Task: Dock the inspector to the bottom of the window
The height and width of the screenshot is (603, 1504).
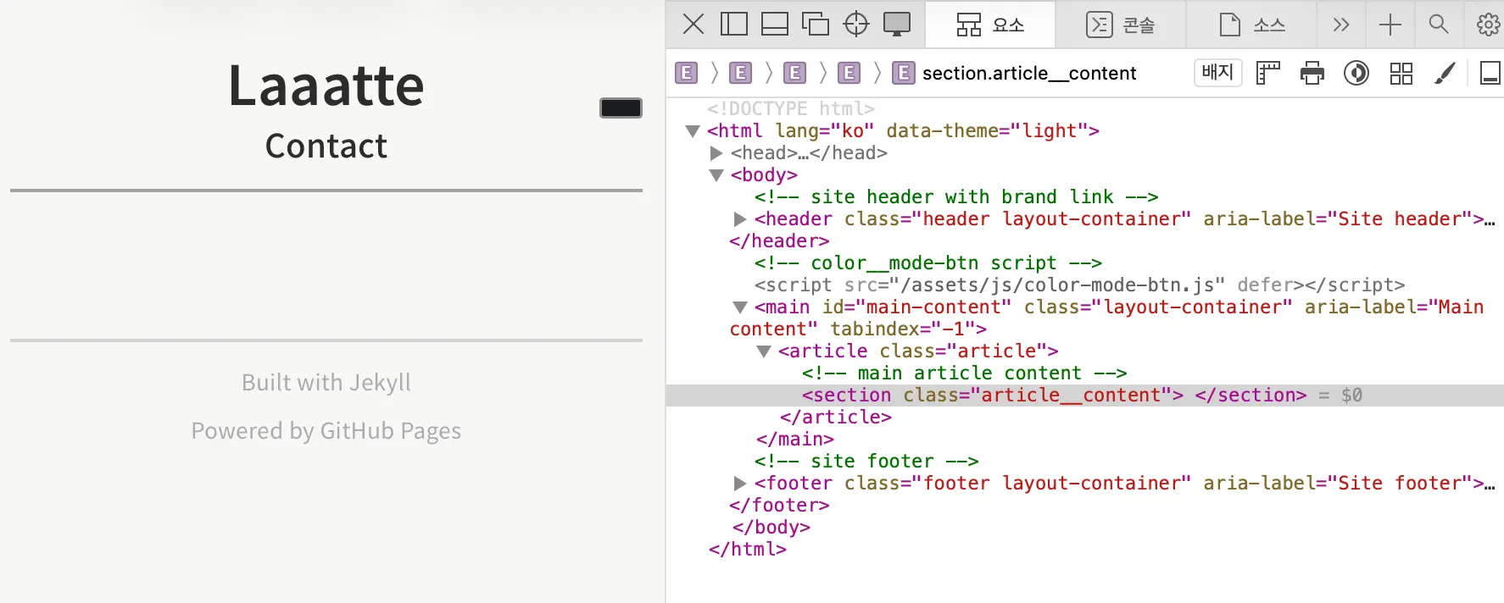Action: 775,24
